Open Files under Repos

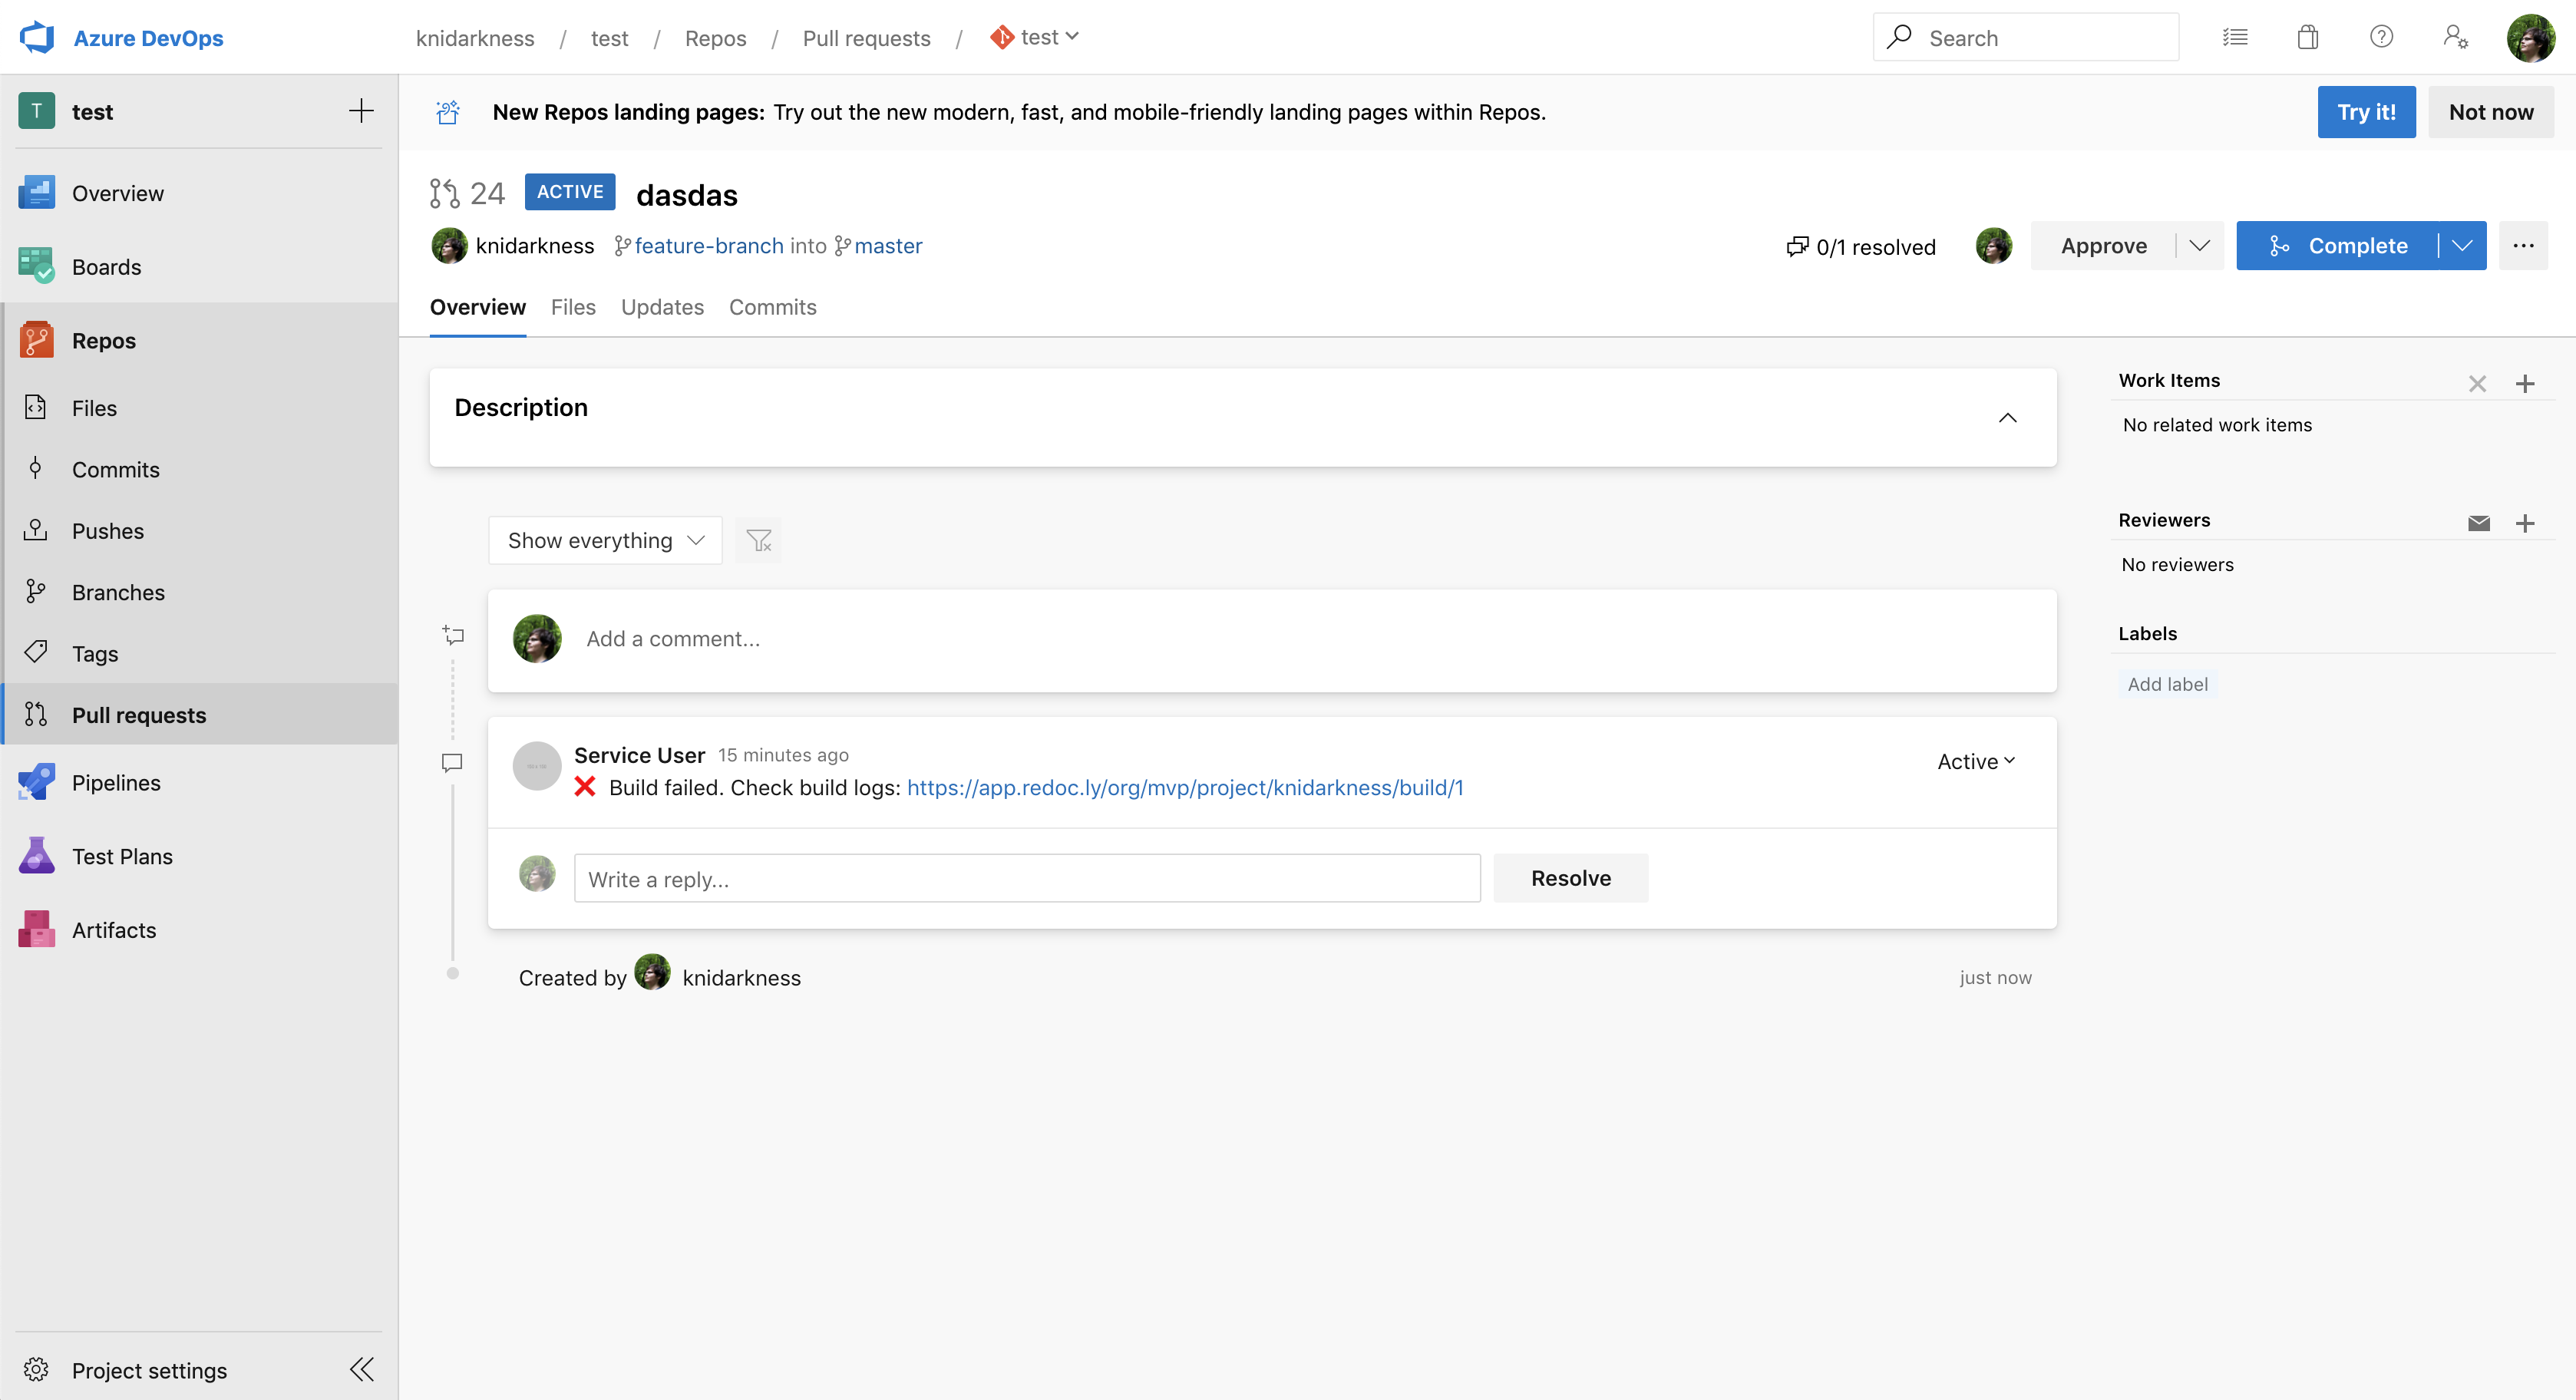tap(198, 408)
